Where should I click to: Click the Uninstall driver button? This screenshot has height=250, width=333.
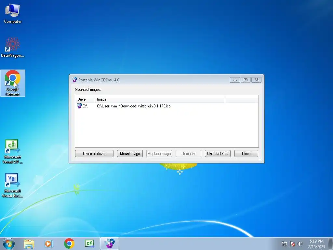(x=94, y=154)
